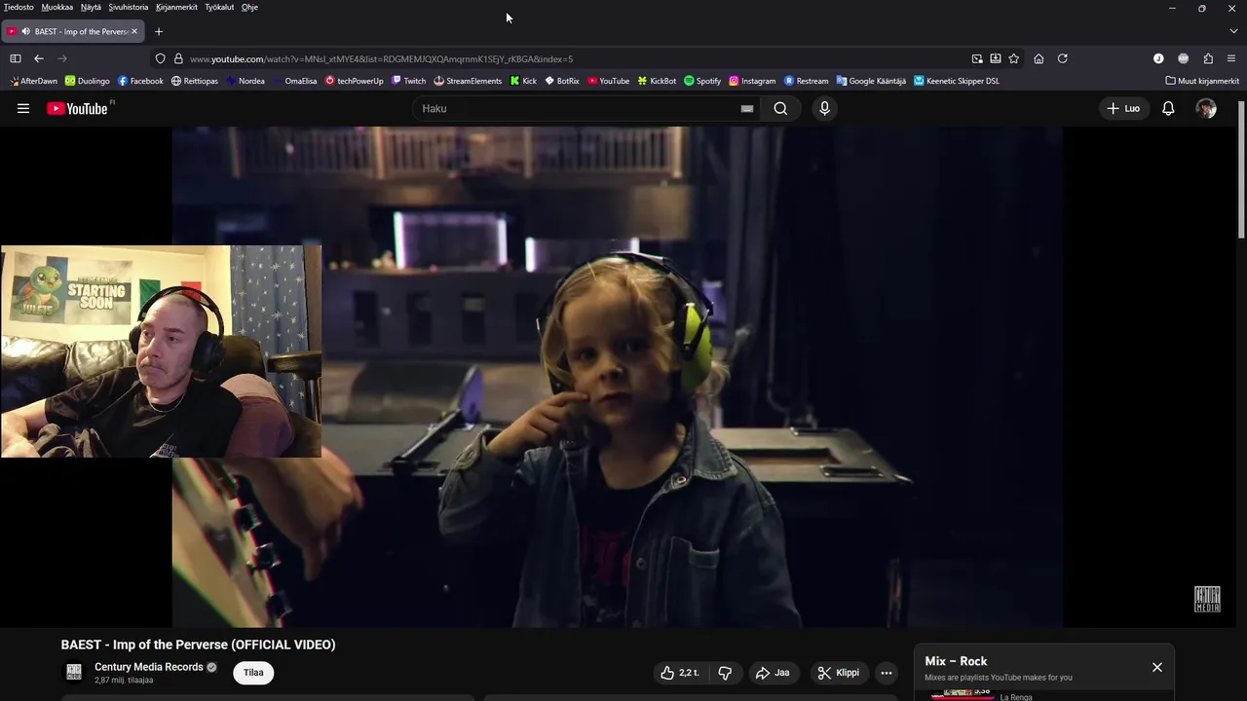Open the extensions puzzle icon
The height and width of the screenshot is (701, 1247).
pyautogui.click(x=1208, y=58)
